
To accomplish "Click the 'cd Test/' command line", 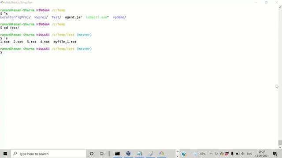I will (x=10, y=28).
